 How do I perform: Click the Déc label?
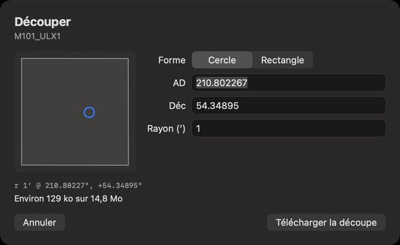pos(177,105)
